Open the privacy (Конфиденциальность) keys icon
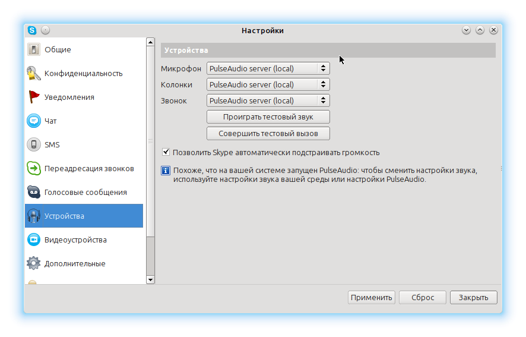Screen dimensions: 526x337 34,73
